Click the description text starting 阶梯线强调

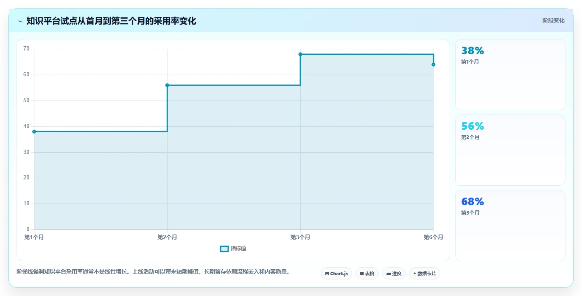point(154,272)
